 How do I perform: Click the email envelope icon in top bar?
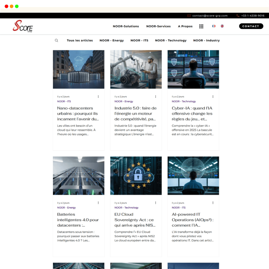click(189, 16)
